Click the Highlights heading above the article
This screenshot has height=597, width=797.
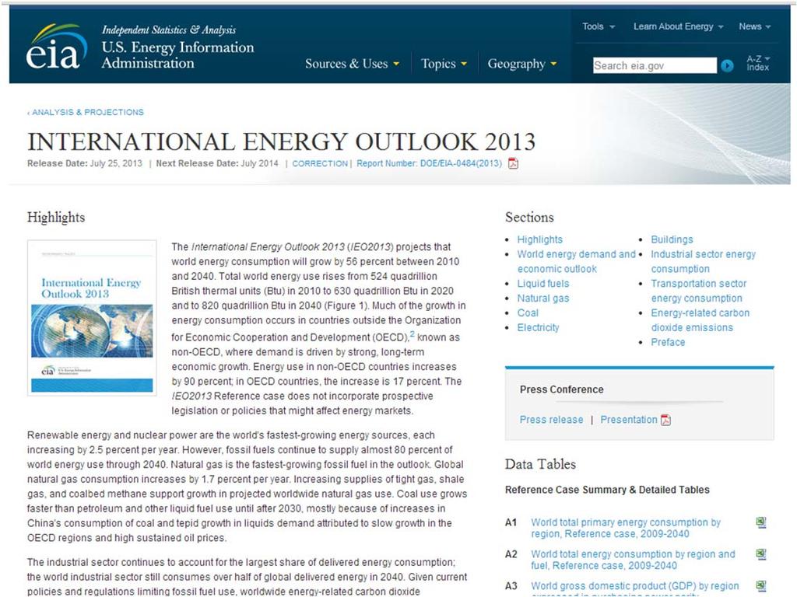pos(56,218)
